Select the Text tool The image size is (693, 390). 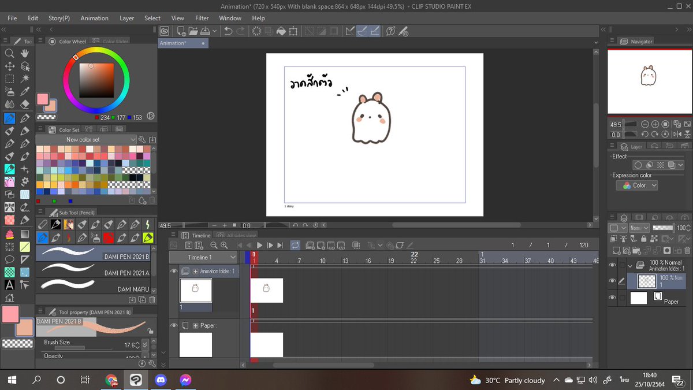[10, 285]
